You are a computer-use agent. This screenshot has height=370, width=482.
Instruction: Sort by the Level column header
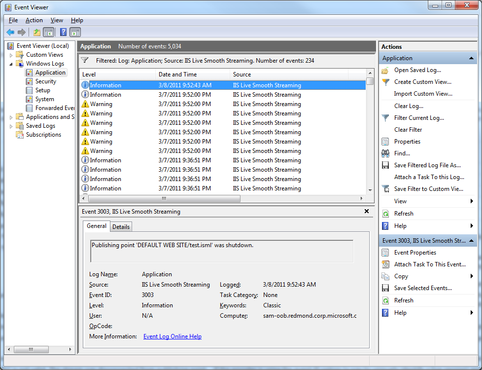(117, 74)
